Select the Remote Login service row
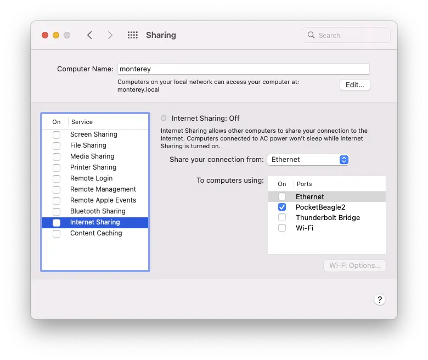 (x=95, y=178)
